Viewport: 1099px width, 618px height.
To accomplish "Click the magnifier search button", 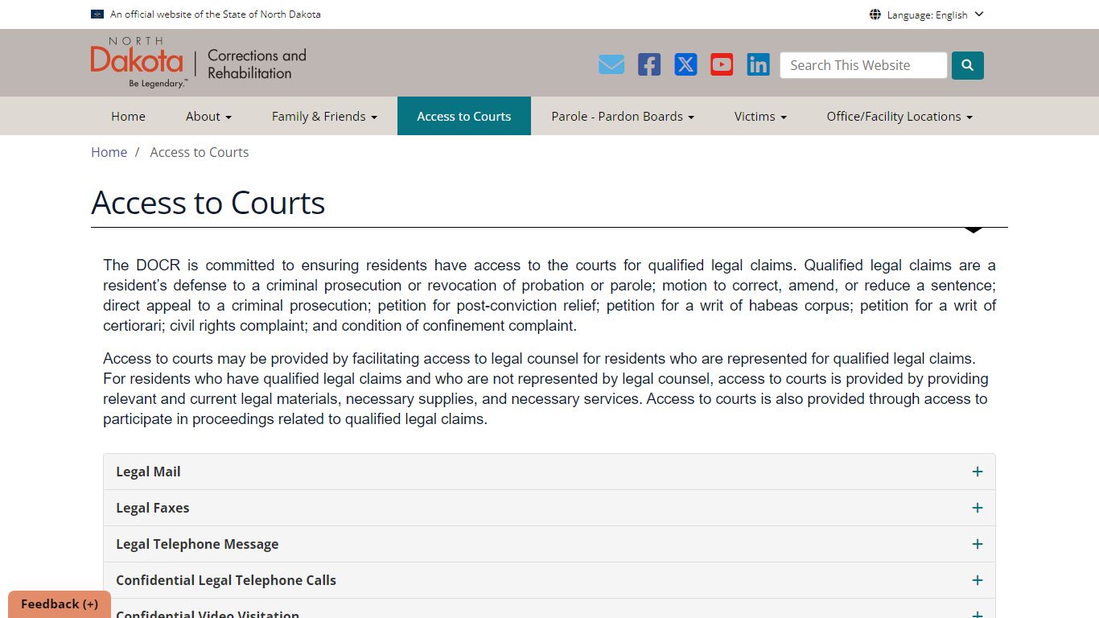I will (968, 66).
